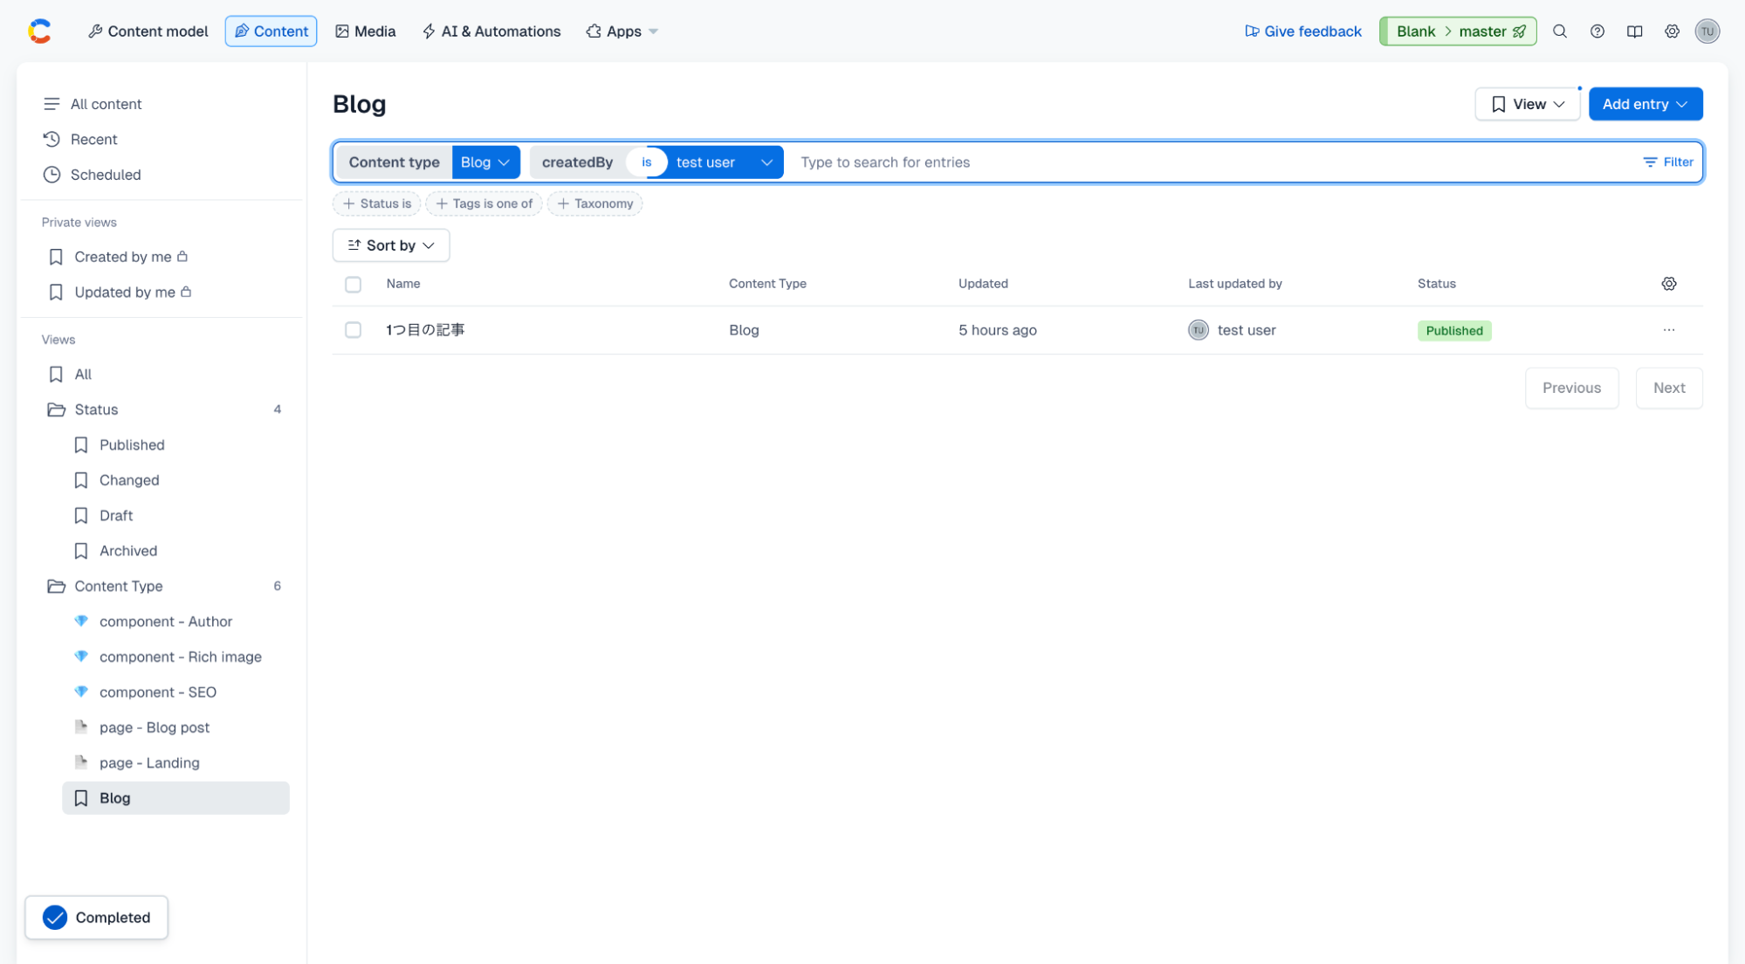Open the help question mark icon
Image resolution: width=1745 pixels, height=964 pixels.
(1597, 31)
